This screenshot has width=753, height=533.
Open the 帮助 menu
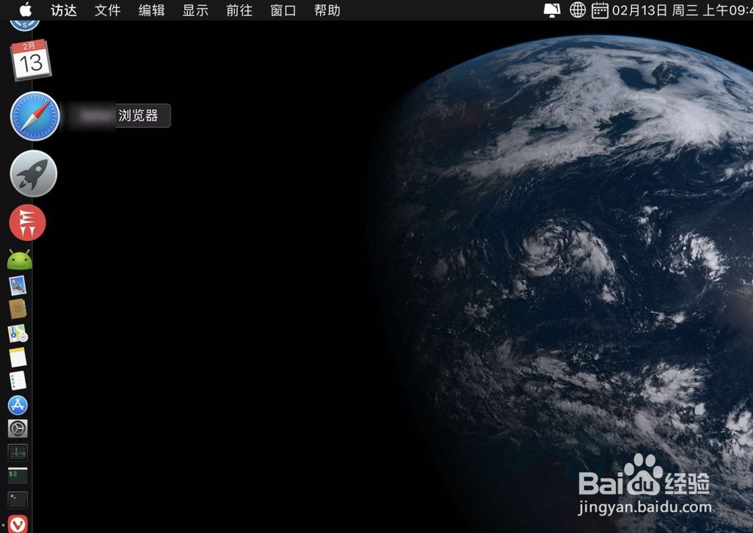click(328, 10)
